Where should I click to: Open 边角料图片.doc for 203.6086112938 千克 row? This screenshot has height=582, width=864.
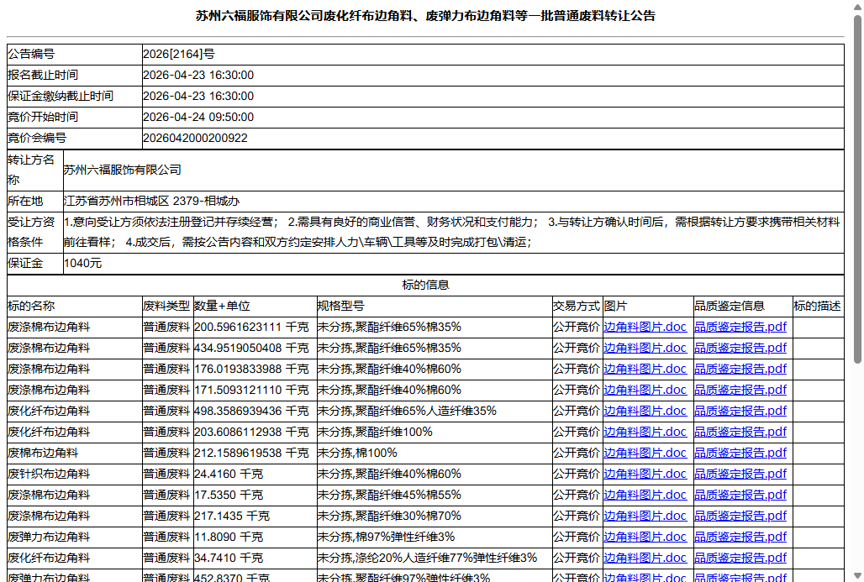pyautogui.click(x=645, y=432)
